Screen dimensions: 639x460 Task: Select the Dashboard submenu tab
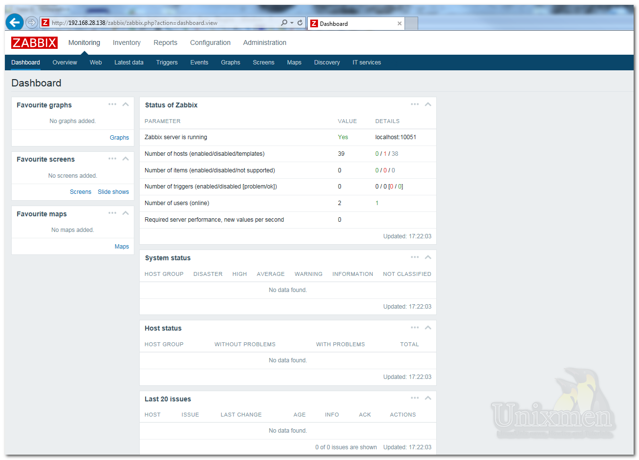click(x=25, y=63)
